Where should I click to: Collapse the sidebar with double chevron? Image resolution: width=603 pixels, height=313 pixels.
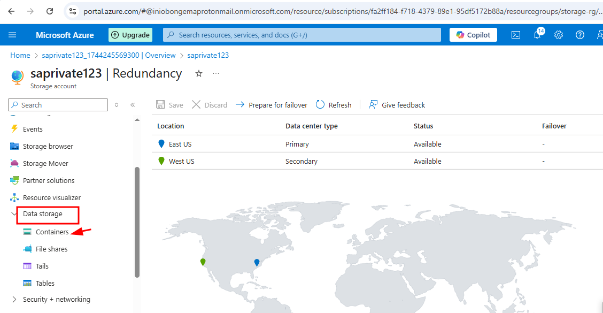[x=133, y=105]
